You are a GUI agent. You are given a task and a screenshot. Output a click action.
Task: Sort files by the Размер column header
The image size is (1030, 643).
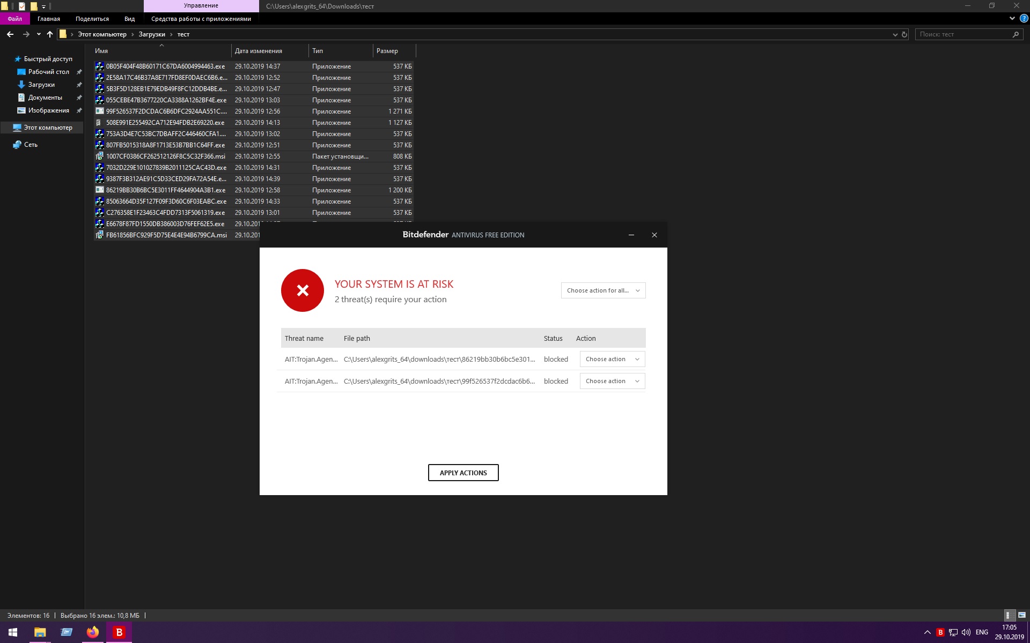pyautogui.click(x=387, y=51)
